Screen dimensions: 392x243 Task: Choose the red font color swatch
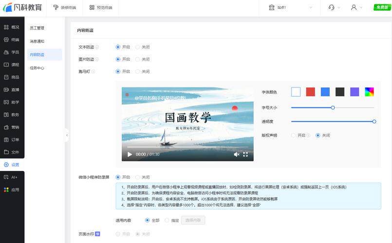coord(311,92)
